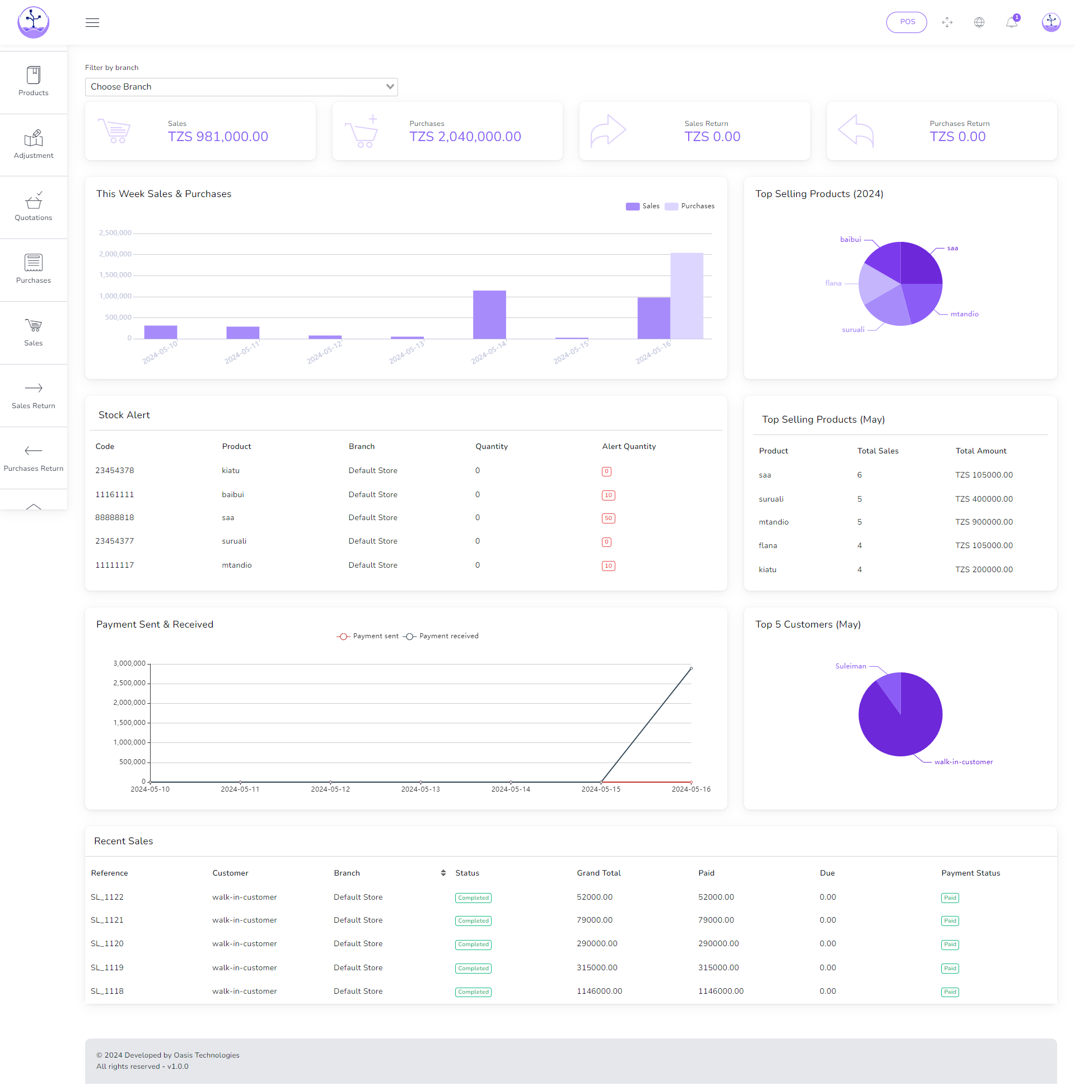Open the Adjustment sidebar item
1075x1085 pixels.
point(33,144)
